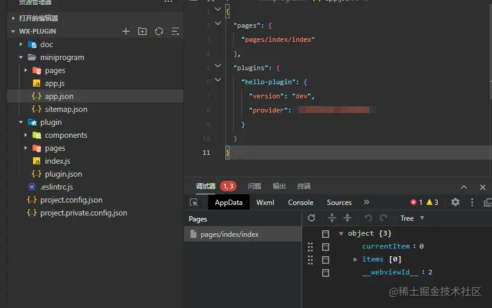Click the "provider" key in editor

coord(270,110)
